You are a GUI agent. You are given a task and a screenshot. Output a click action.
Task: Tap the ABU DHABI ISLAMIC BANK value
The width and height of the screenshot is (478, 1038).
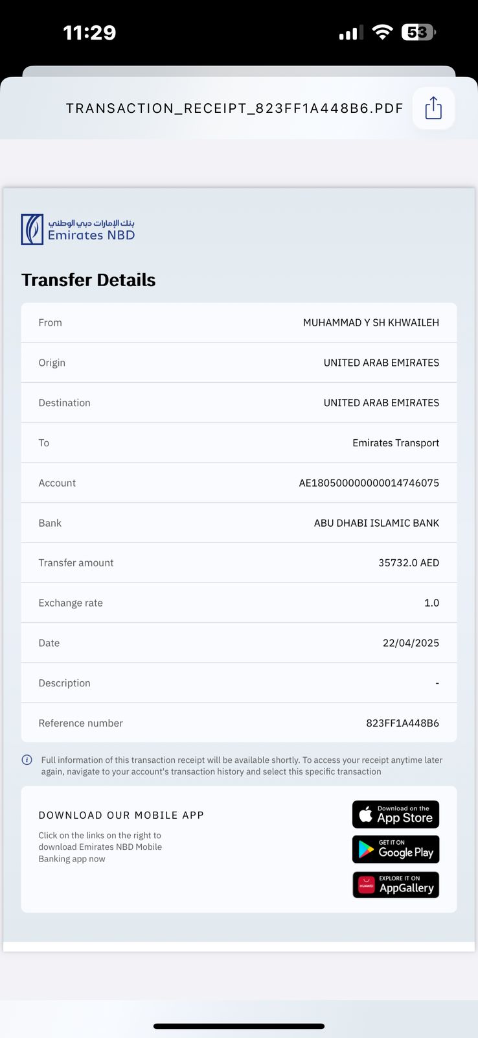coord(376,523)
